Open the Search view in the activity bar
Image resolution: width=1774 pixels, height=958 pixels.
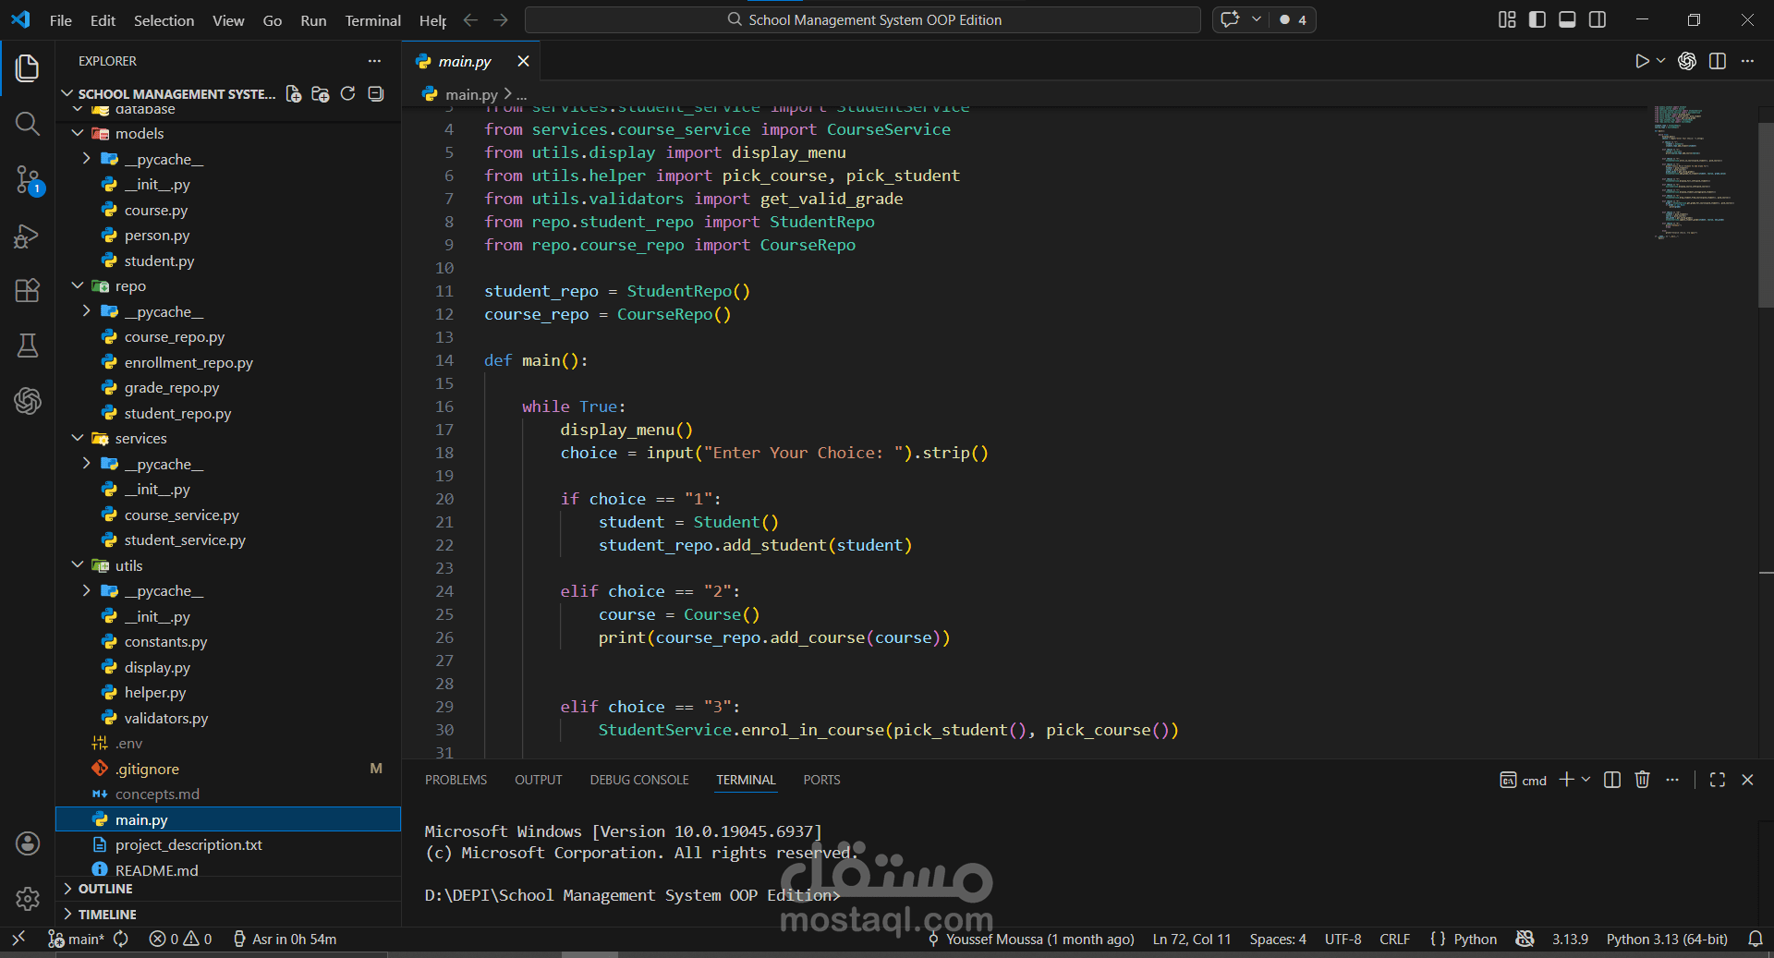tap(27, 124)
